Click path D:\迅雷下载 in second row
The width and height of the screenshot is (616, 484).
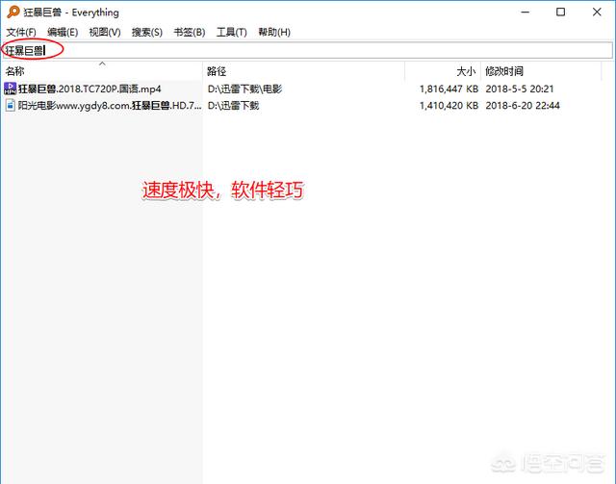tap(233, 105)
